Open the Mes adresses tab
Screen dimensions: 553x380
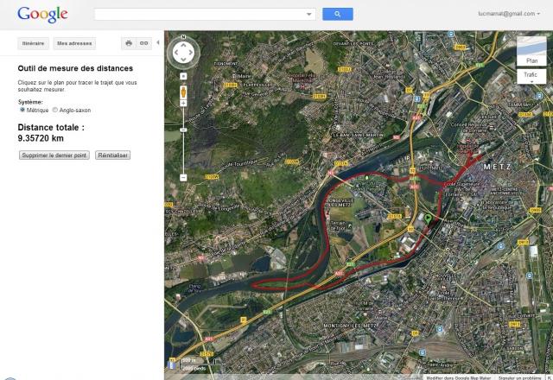click(x=74, y=43)
